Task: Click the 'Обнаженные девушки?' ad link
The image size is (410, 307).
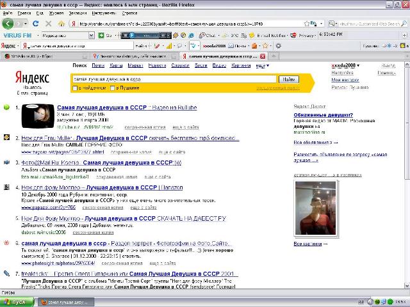Action: 323,115
